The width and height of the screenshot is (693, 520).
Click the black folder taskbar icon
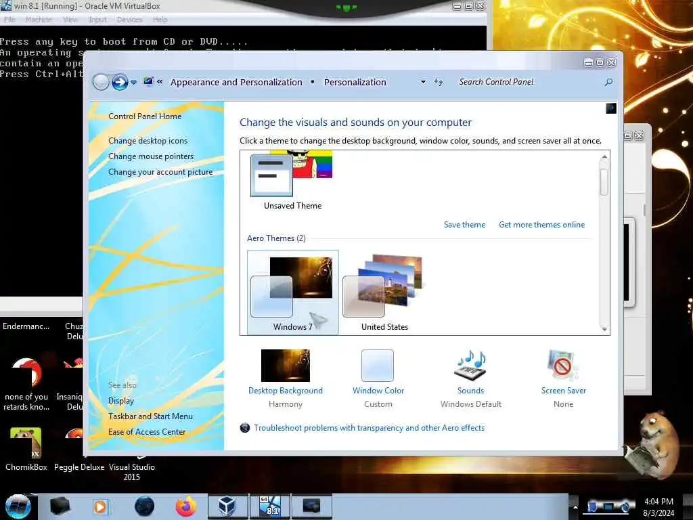[60, 506]
